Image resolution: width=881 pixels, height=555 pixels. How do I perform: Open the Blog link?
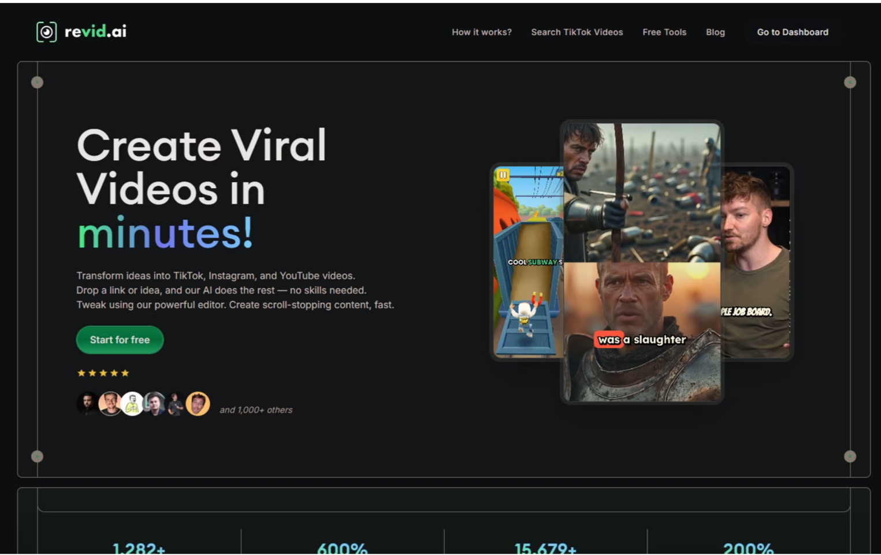click(x=715, y=32)
